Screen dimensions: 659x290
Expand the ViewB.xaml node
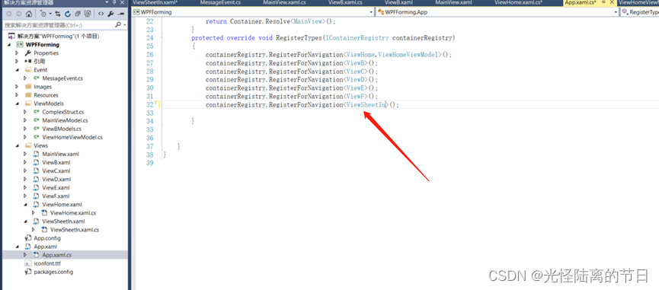[25, 162]
